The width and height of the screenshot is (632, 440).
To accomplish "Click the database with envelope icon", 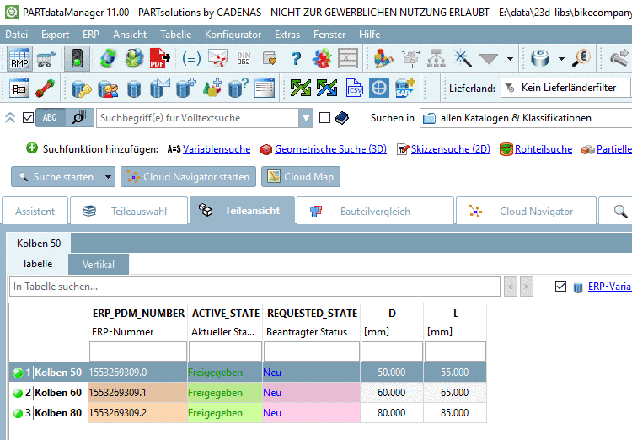I will coord(159,88).
